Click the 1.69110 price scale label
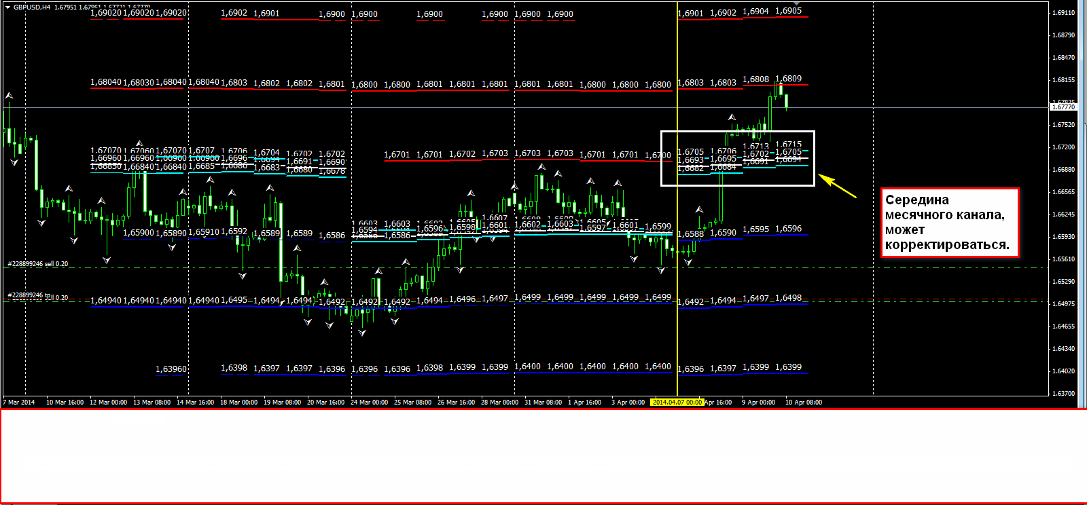This screenshot has height=505, width=1087. (1064, 12)
